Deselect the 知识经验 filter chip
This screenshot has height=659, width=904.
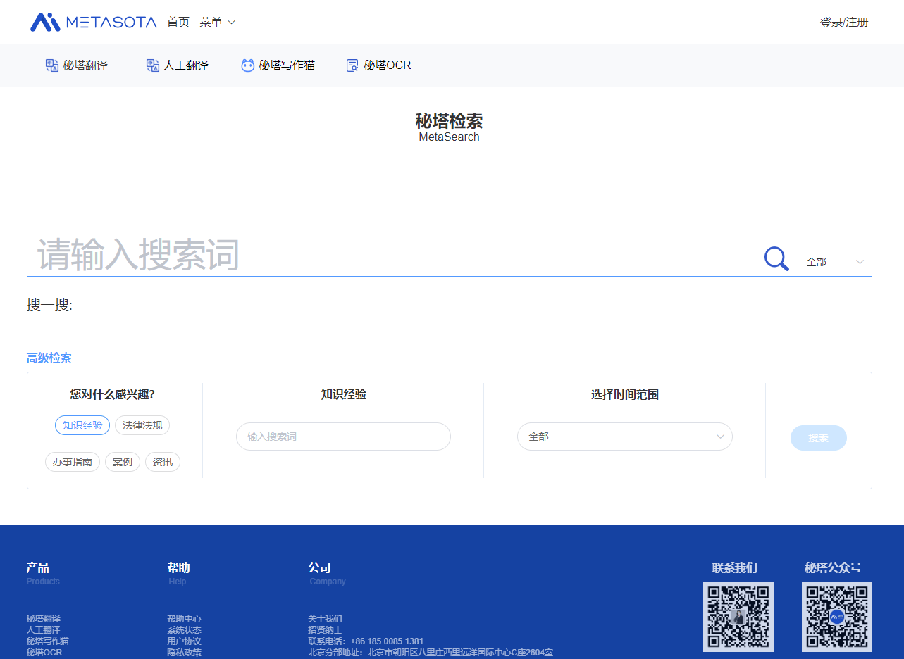click(x=82, y=425)
